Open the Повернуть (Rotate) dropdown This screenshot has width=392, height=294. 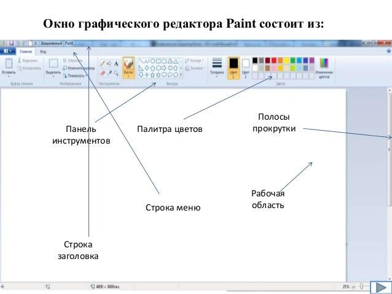click(x=75, y=75)
